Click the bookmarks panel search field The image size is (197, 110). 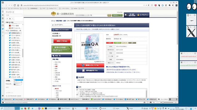click(x=14, y=15)
